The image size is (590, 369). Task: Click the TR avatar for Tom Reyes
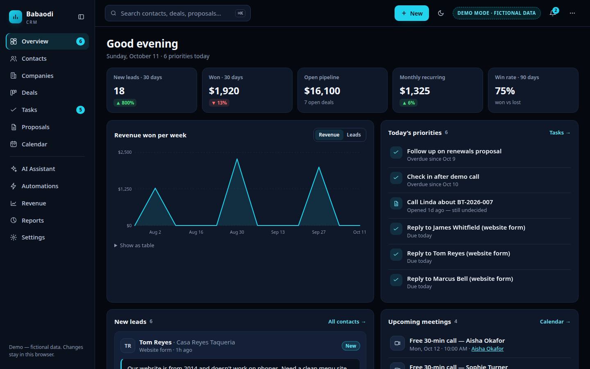tap(128, 346)
